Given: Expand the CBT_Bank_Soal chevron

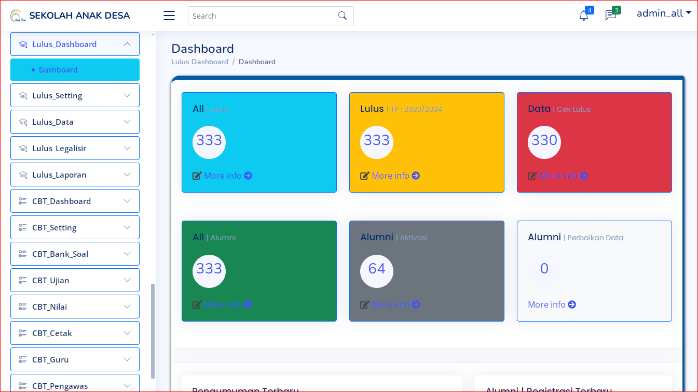Looking at the screenshot, I should coord(127,254).
